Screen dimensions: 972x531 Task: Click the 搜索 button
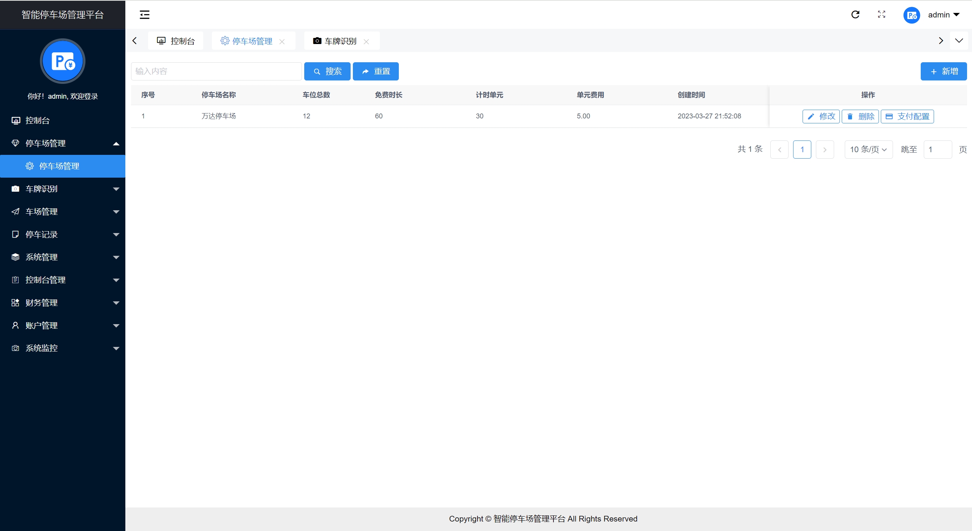pos(327,71)
